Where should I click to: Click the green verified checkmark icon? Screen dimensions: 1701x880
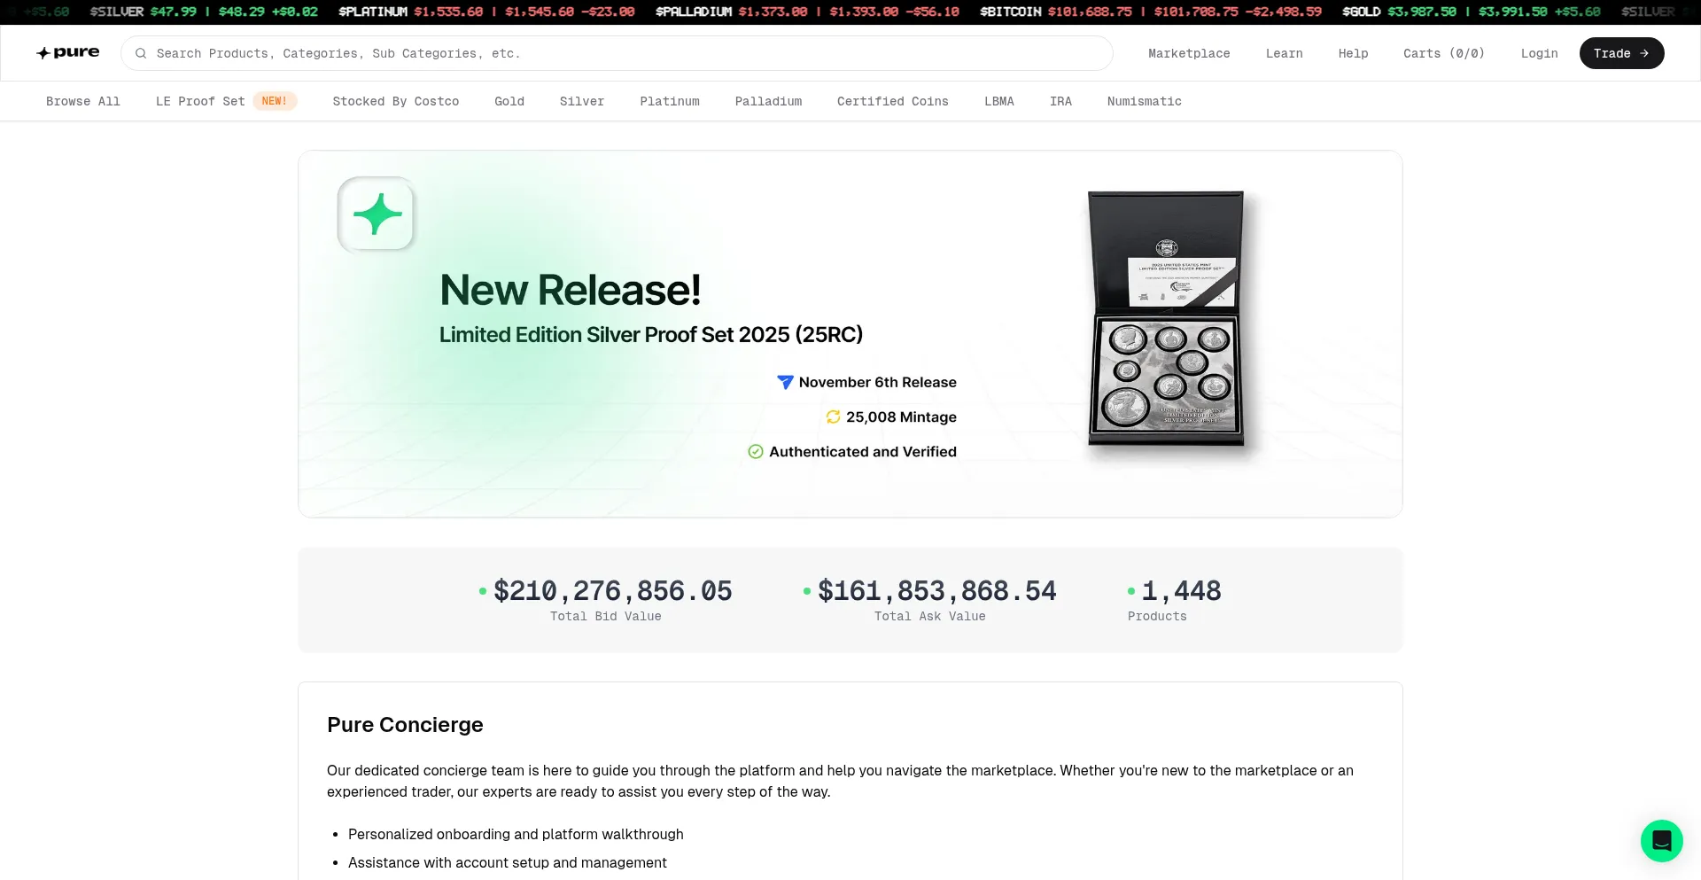pyautogui.click(x=756, y=452)
